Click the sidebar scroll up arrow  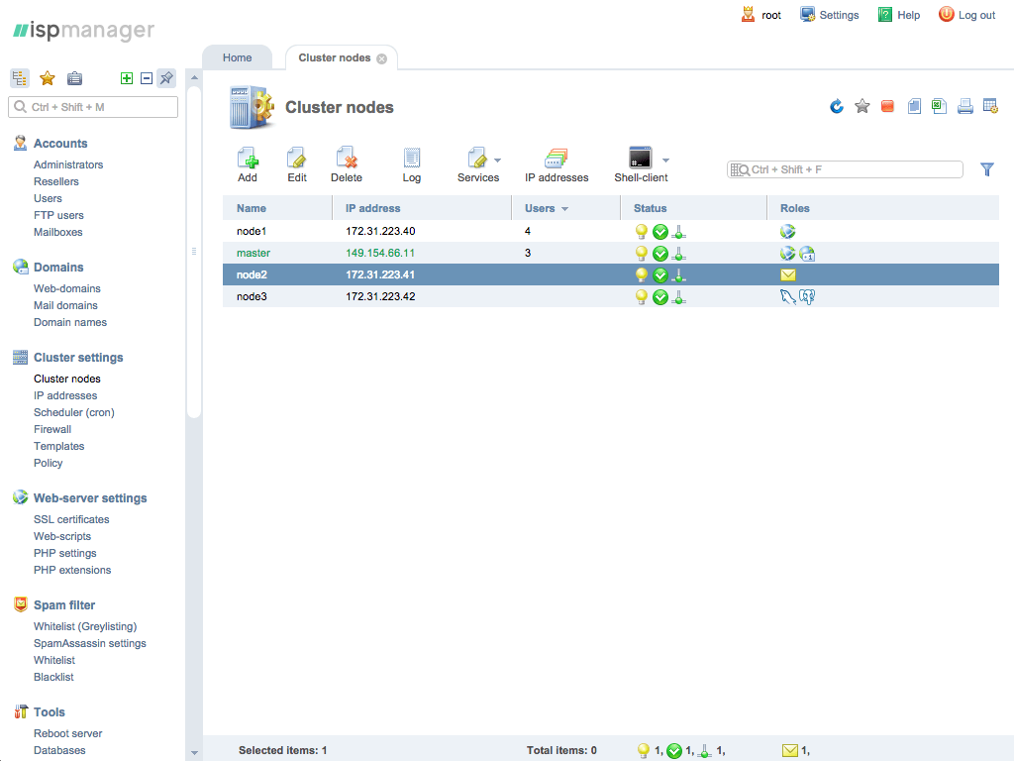point(194,77)
